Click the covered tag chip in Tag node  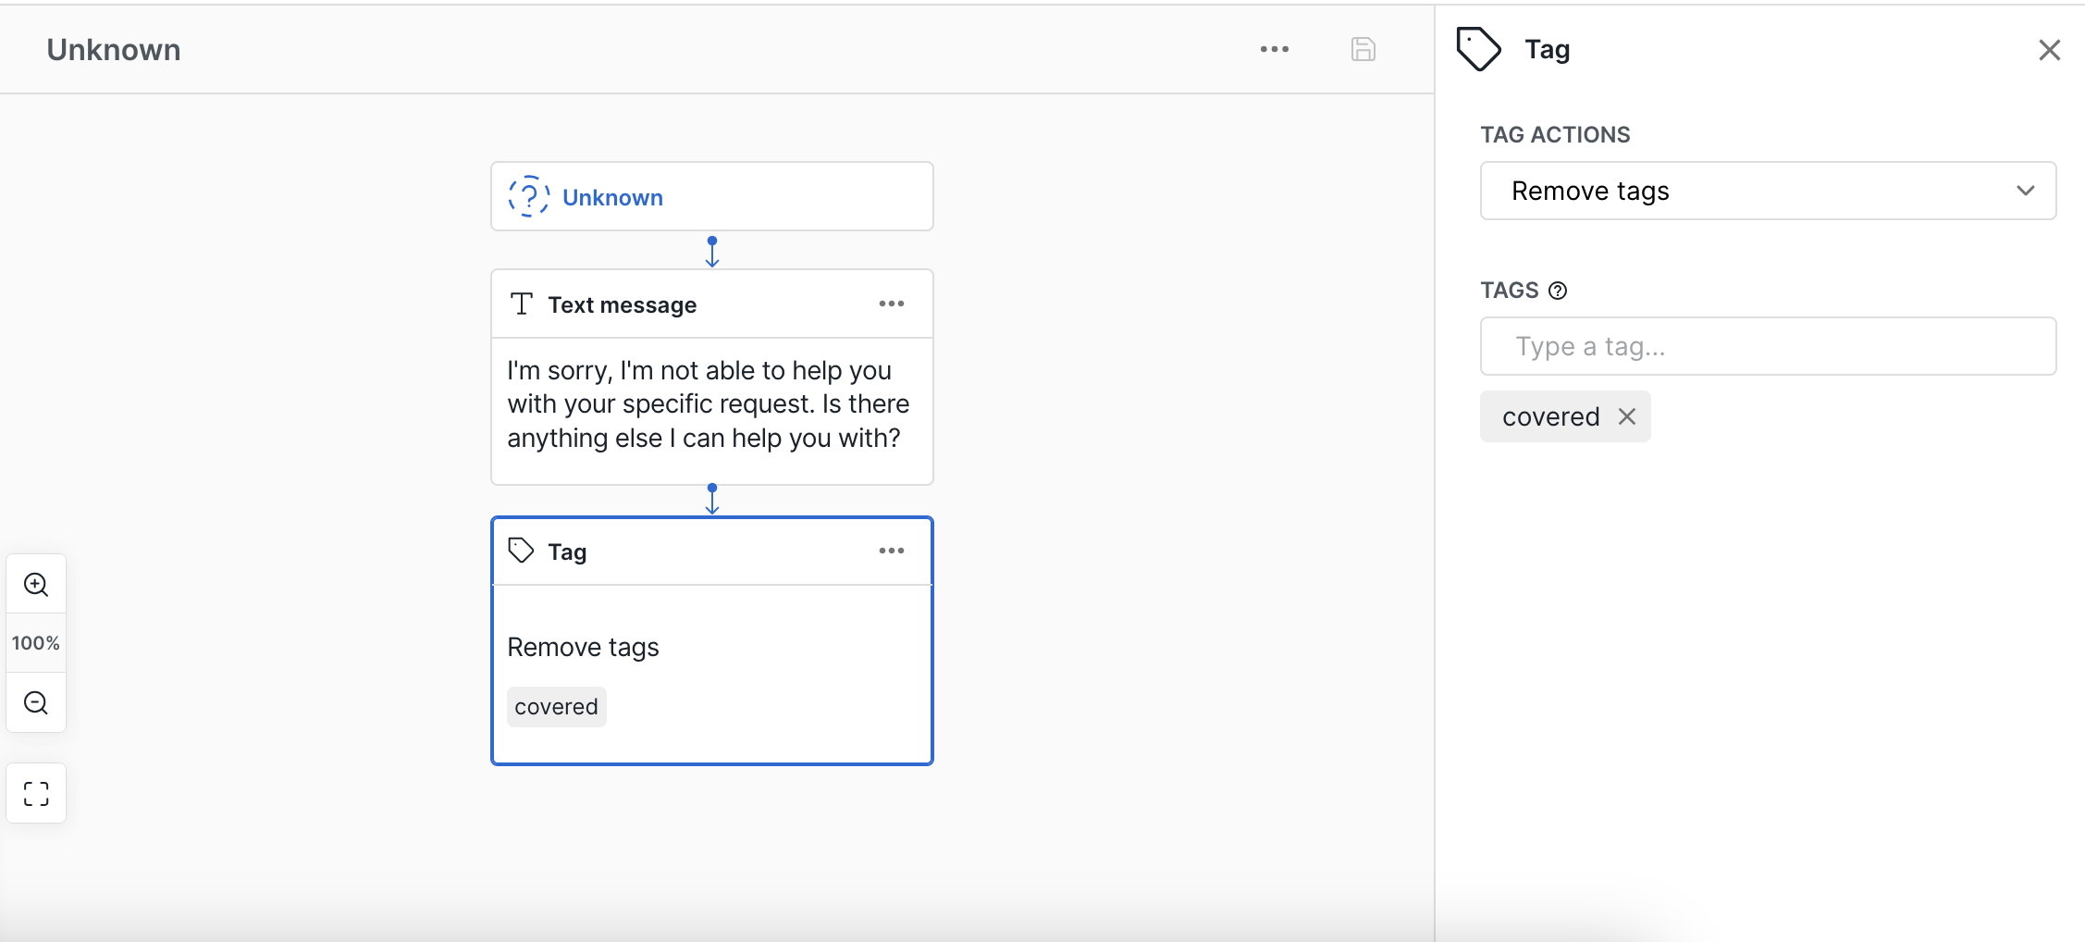[556, 707]
